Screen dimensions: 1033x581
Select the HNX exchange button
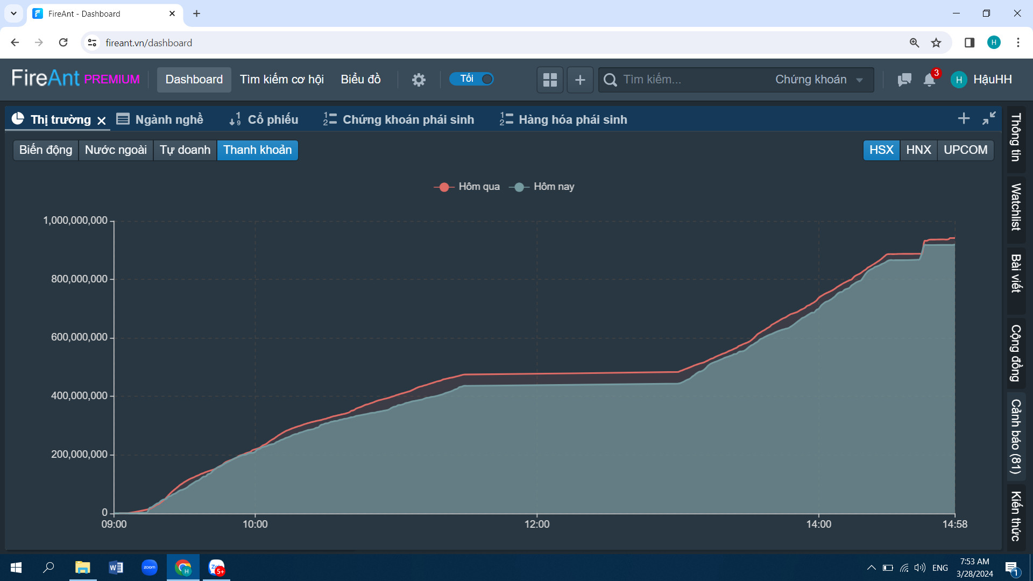918,150
